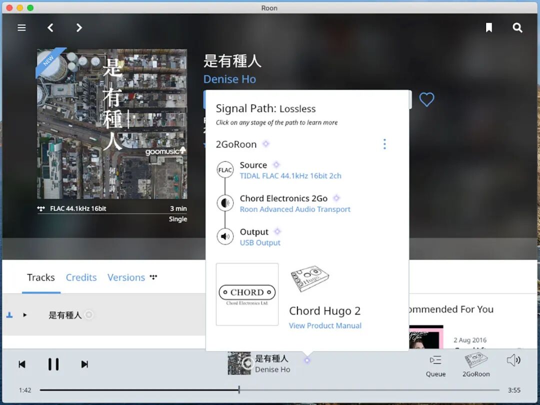The height and width of the screenshot is (405, 540).
Task: Open the View Product Manual link
Action: pos(325,326)
